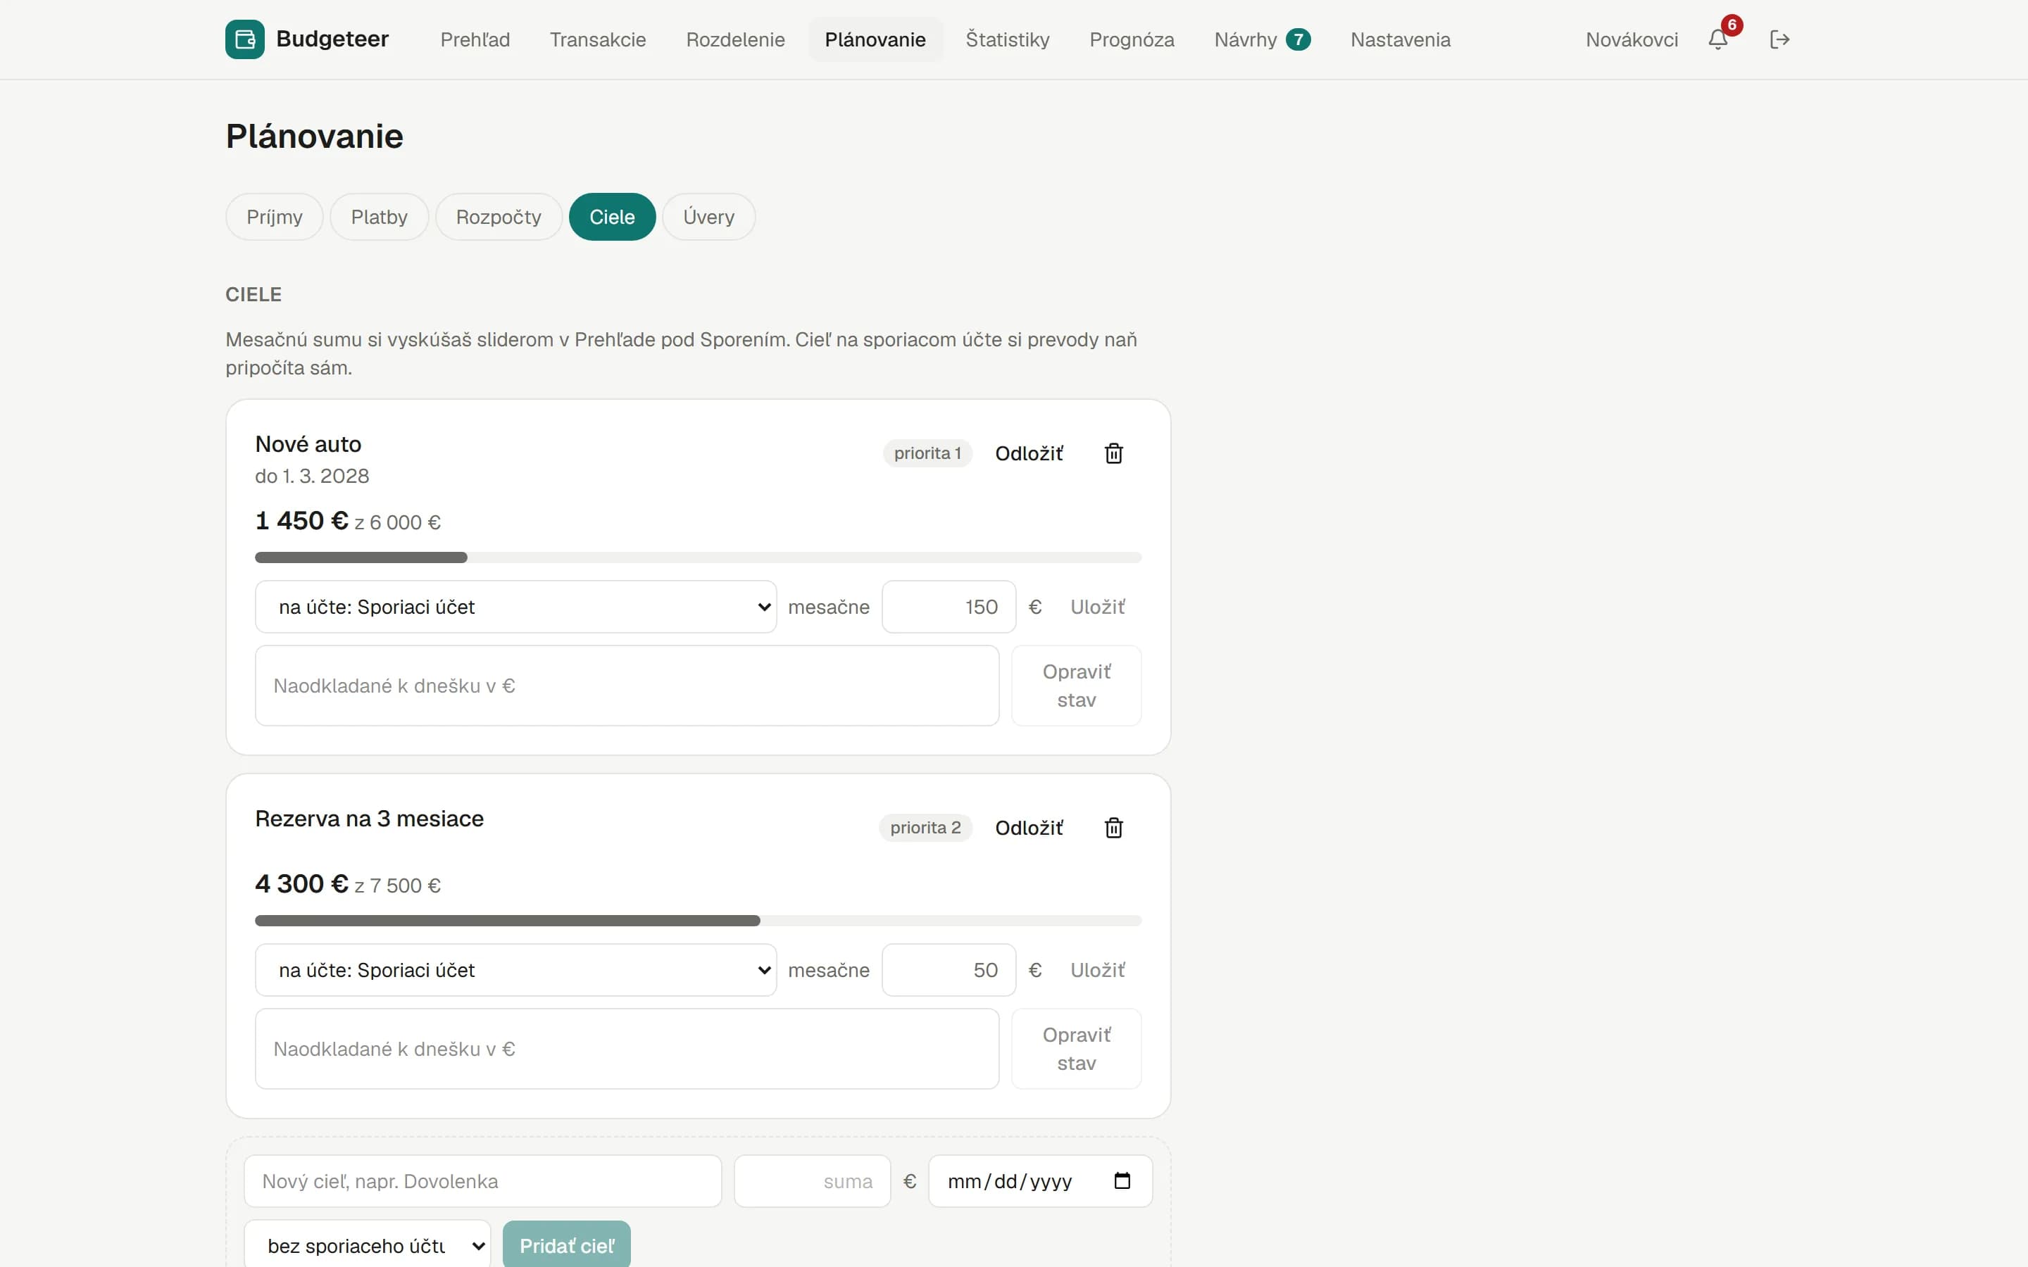This screenshot has height=1267, width=2028.
Task: Focus the monthly amount field showing 150
Action: point(949,607)
